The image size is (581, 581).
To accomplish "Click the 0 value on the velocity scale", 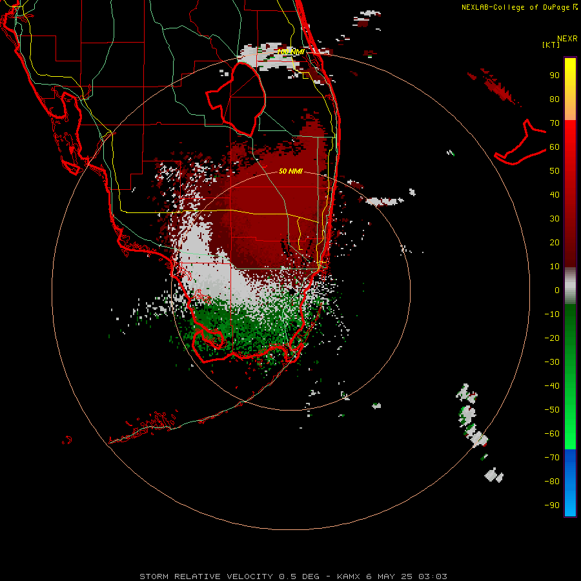I will tap(557, 290).
